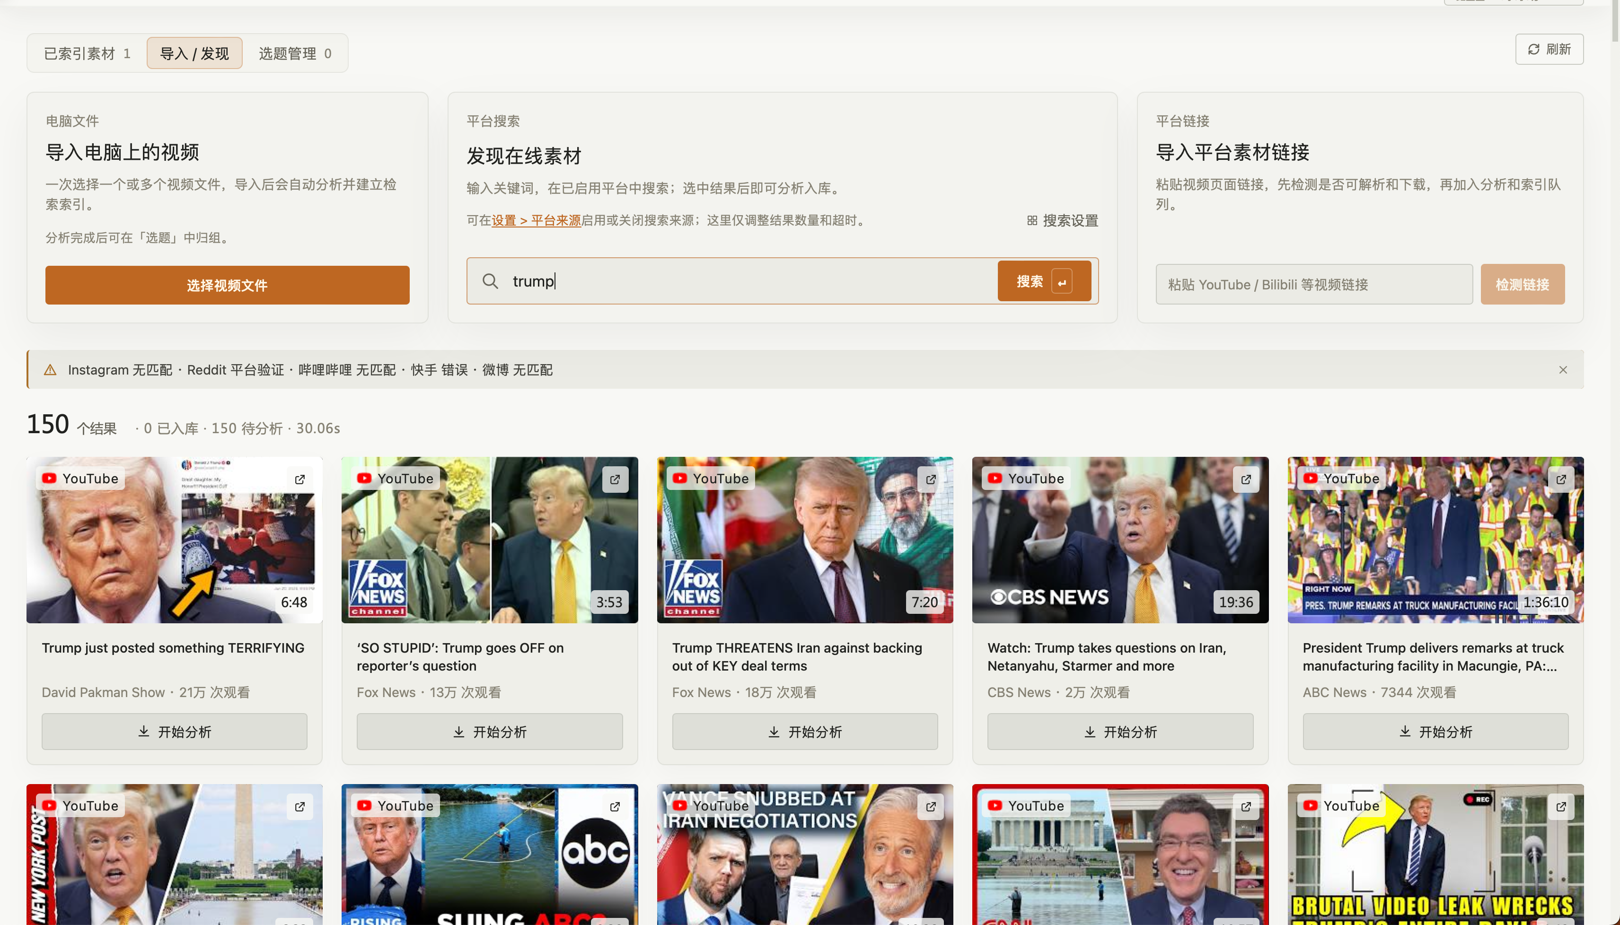Follow the 设置 > 平台来源 link

537,220
